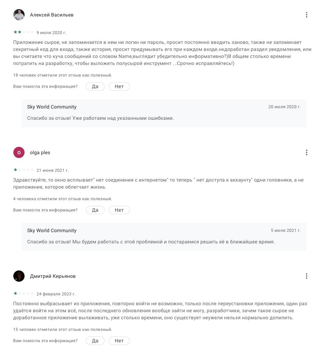Click reviewer name olga ples
Screen dimensions: 321x353
click(x=40, y=153)
